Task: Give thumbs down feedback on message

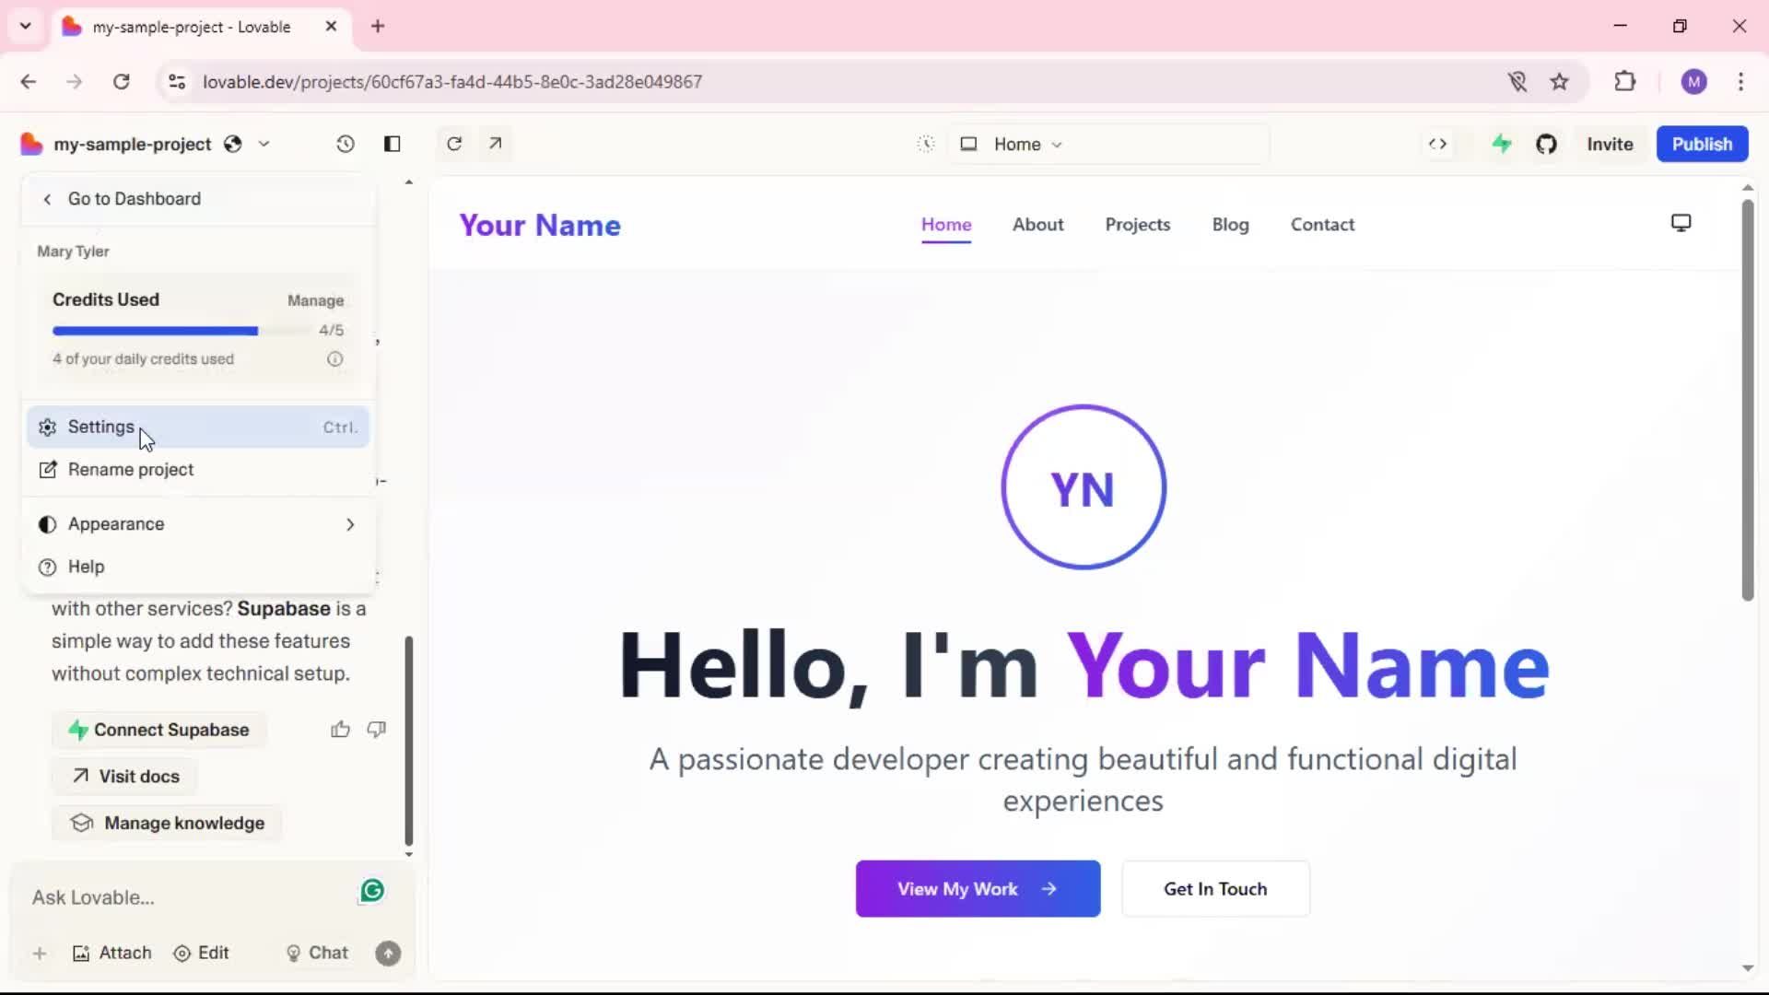Action: (376, 730)
